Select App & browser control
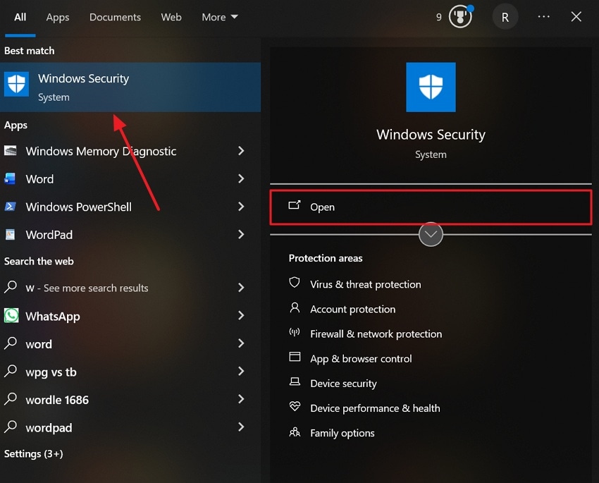 [360, 358]
